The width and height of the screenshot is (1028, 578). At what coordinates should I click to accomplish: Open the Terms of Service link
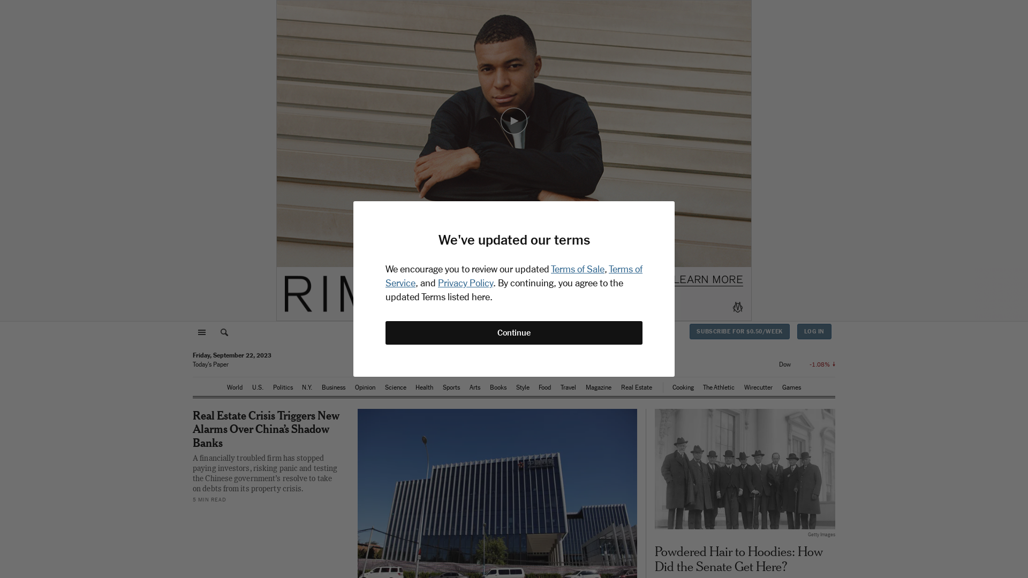click(514, 276)
